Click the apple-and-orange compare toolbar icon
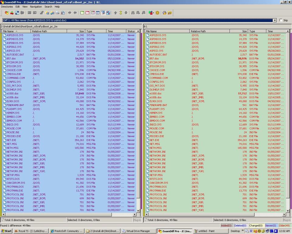Screen dimensions: 292x234 6,13
